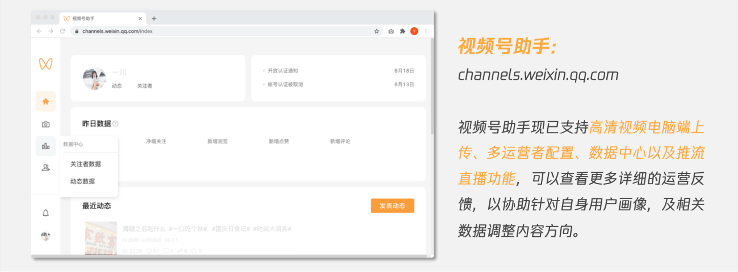Bookmark this page with the star icon
This screenshot has width=738, height=272.
click(x=376, y=31)
